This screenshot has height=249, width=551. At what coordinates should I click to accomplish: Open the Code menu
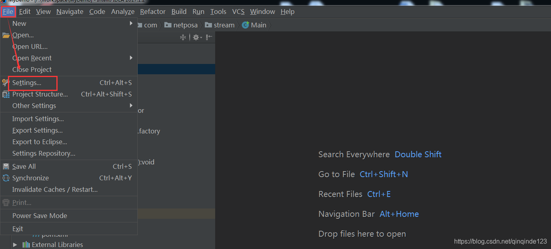coord(97,12)
